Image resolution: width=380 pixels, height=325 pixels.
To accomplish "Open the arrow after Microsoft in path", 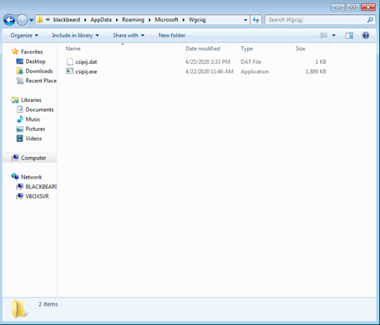I will click(x=183, y=20).
